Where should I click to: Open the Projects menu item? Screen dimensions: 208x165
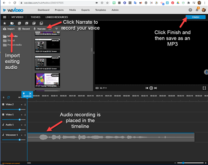click(x=59, y=10)
